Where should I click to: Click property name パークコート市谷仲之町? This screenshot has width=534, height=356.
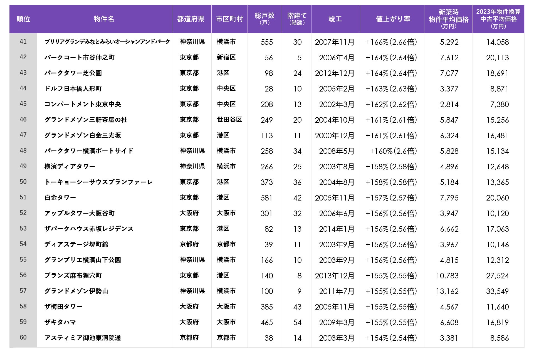[x=79, y=58]
